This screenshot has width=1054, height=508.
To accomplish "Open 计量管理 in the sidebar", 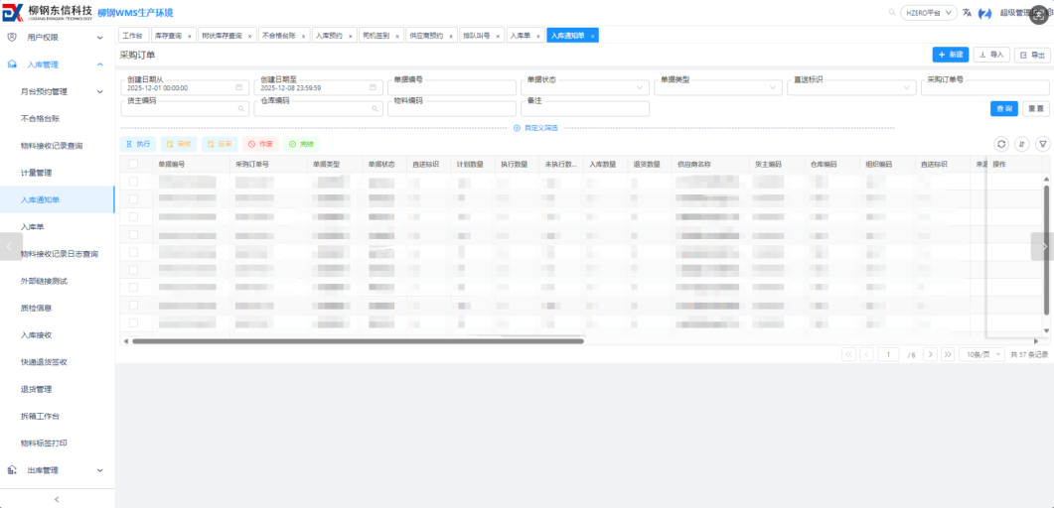I will tap(37, 173).
